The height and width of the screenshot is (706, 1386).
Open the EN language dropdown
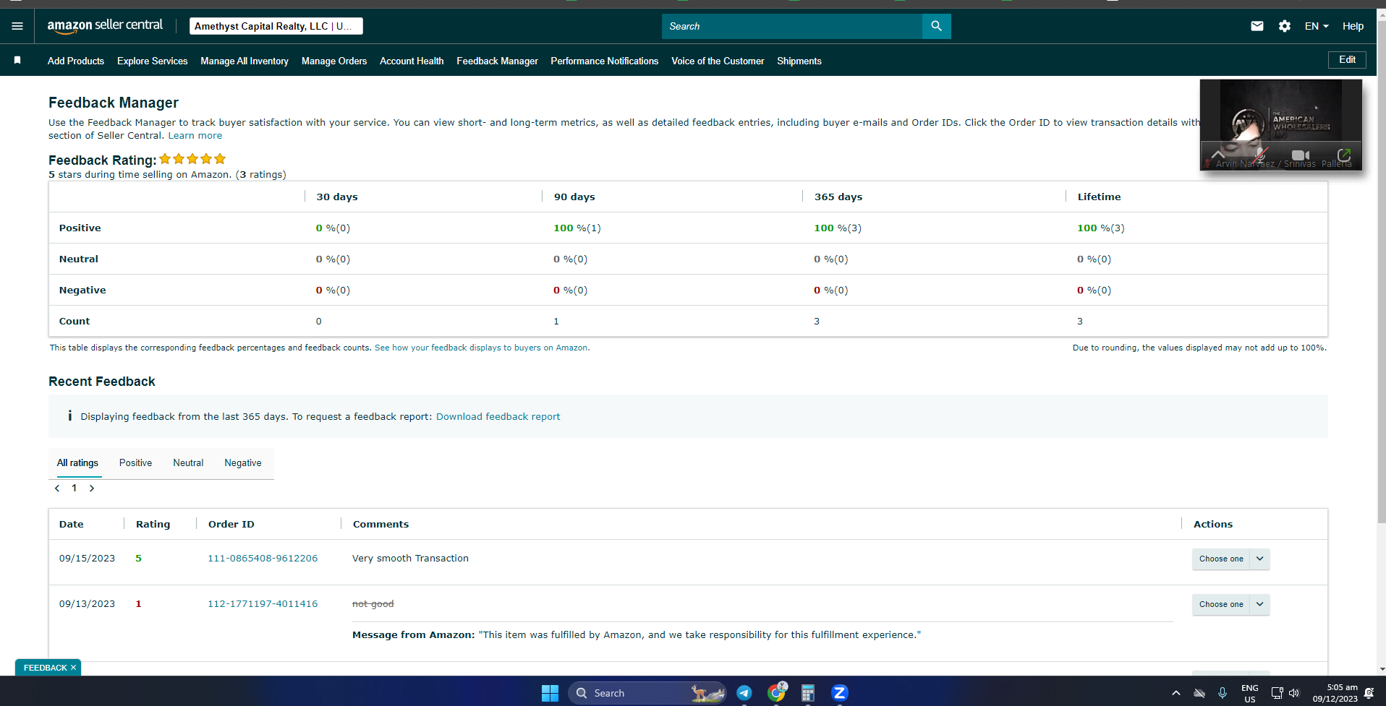pyautogui.click(x=1317, y=26)
